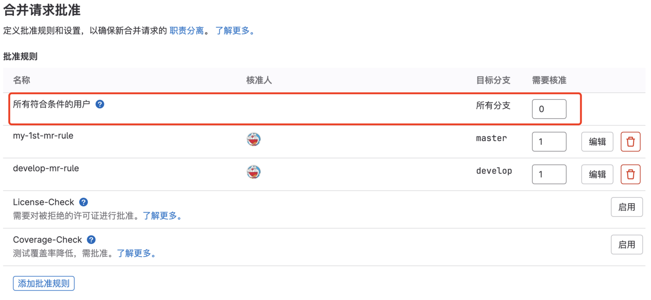Focus approvals required field for my-1st-mr-rule
Screen dimensions: 651x300
[x=549, y=142]
